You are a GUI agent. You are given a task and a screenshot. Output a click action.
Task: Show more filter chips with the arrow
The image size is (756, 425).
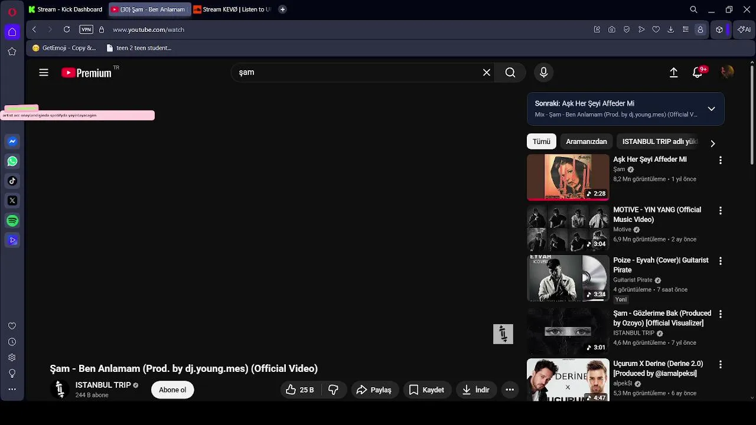[713, 143]
